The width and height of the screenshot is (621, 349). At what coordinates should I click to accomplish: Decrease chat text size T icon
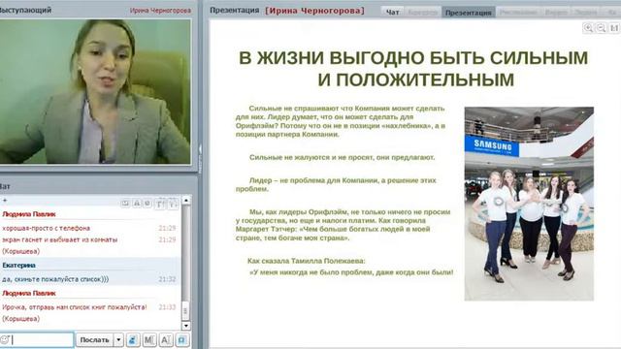point(173,204)
